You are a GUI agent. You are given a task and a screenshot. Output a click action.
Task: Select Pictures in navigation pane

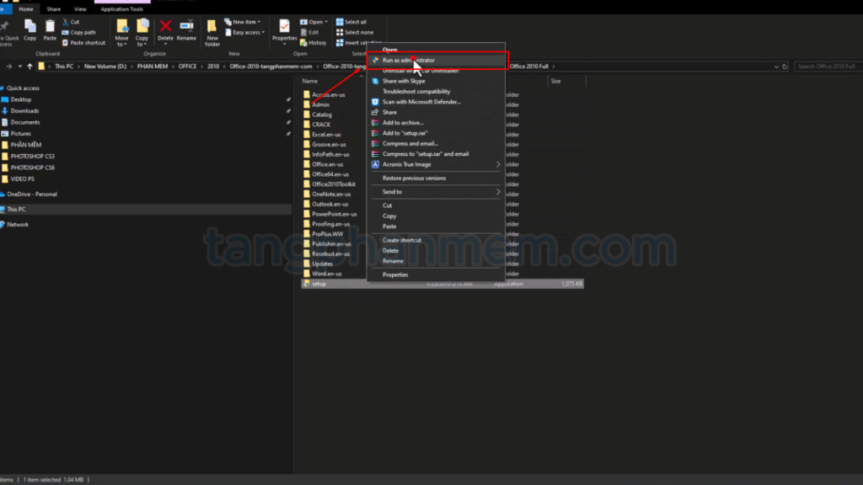coord(21,134)
